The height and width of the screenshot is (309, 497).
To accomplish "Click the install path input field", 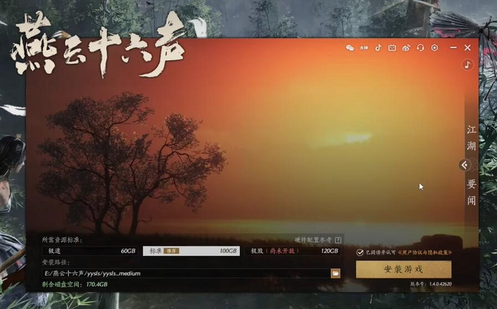I will pyautogui.click(x=186, y=273).
